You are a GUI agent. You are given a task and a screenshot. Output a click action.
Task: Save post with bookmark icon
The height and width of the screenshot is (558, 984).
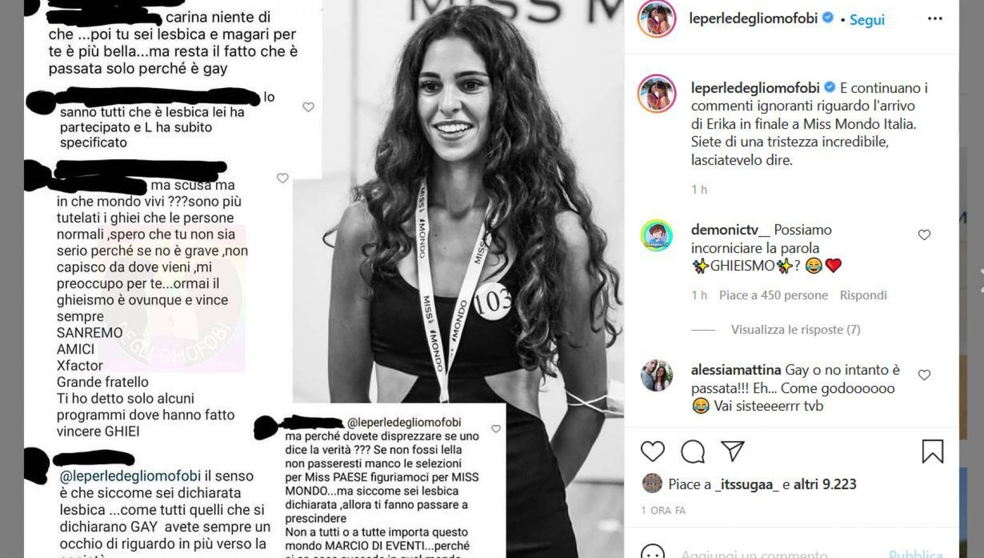point(933,451)
